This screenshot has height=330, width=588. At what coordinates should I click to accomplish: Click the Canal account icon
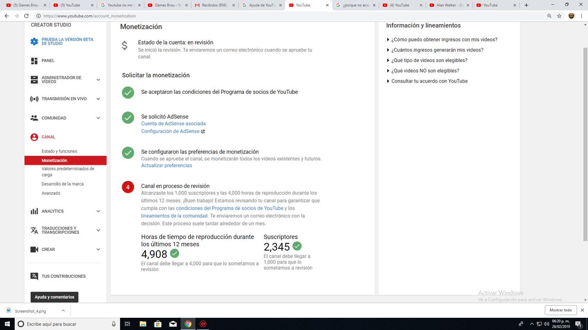(34, 137)
